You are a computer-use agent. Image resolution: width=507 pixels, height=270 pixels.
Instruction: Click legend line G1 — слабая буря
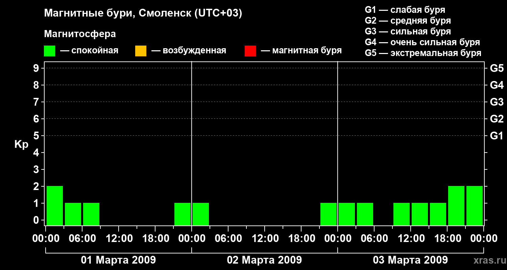pyautogui.click(x=405, y=10)
